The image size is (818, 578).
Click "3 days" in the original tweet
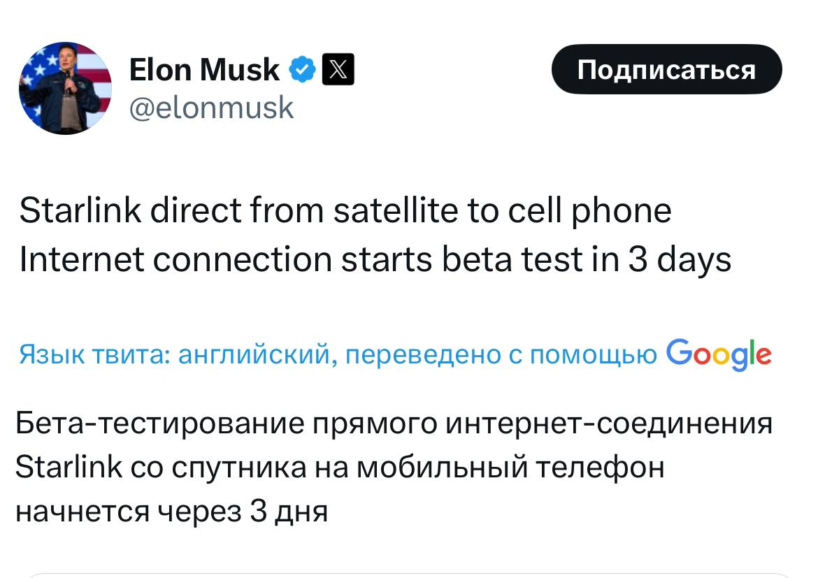680,259
